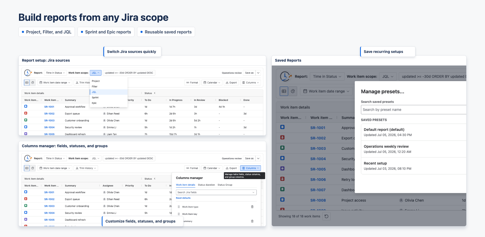Open Time in Status dropdown in Report setup

pyautogui.click(x=55, y=73)
